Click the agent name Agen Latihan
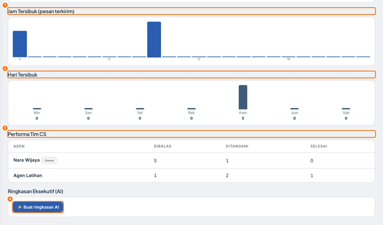The height and width of the screenshot is (225, 383). point(28,175)
